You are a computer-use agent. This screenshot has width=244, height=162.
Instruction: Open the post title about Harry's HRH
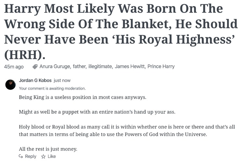[x=121, y=32]
